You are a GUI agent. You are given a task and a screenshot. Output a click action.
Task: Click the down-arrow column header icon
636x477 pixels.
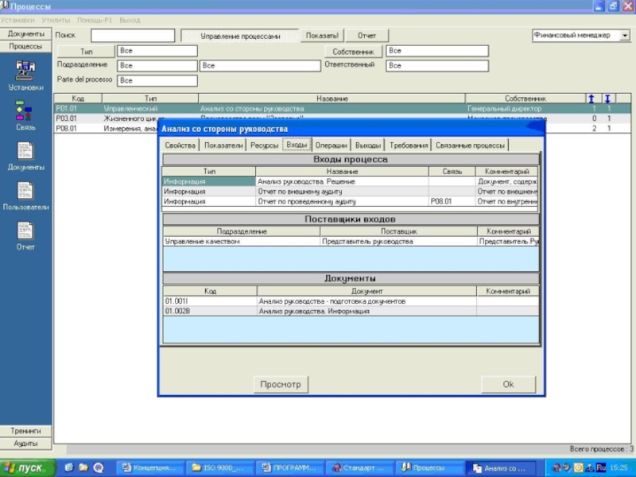(607, 99)
